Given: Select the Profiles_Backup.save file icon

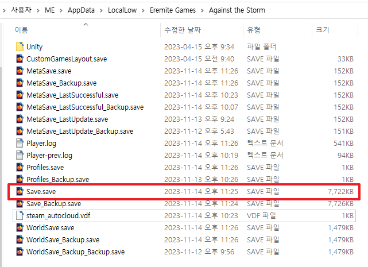Looking at the screenshot, I should [20, 179].
